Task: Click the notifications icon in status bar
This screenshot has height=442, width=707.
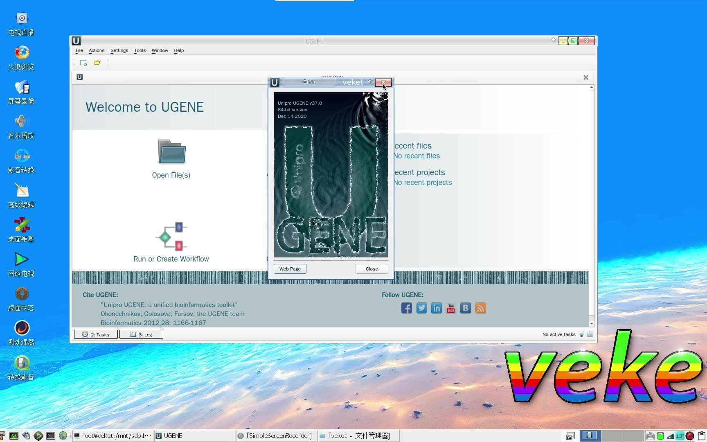Action: pyautogui.click(x=590, y=334)
